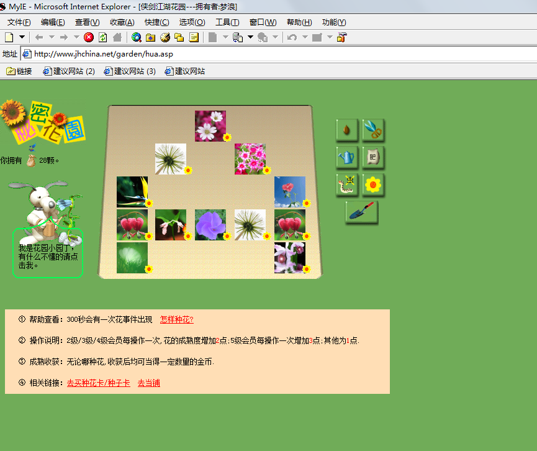This screenshot has width=537, height=451.
Task: Click the yellow notepad toolbar icon
Action: pyautogui.click(x=194, y=37)
